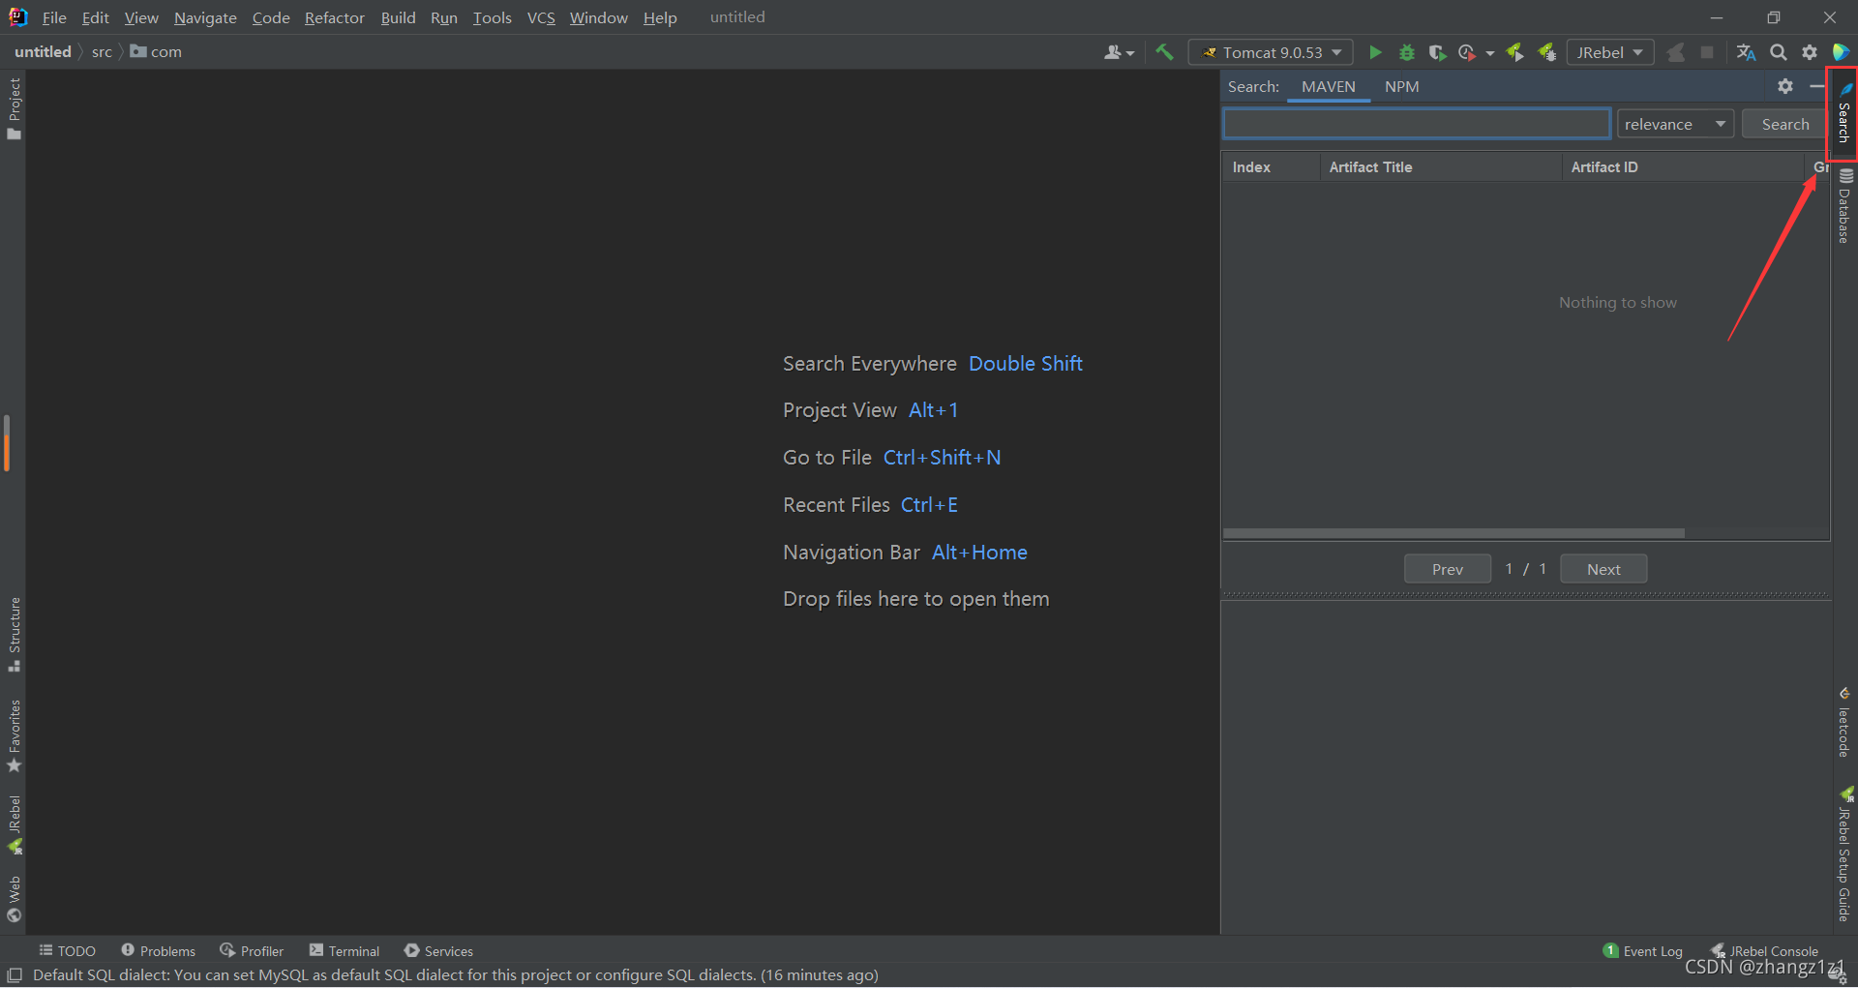Open the Refactor menu
The height and width of the screenshot is (988, 1858).
coord(334,17)
